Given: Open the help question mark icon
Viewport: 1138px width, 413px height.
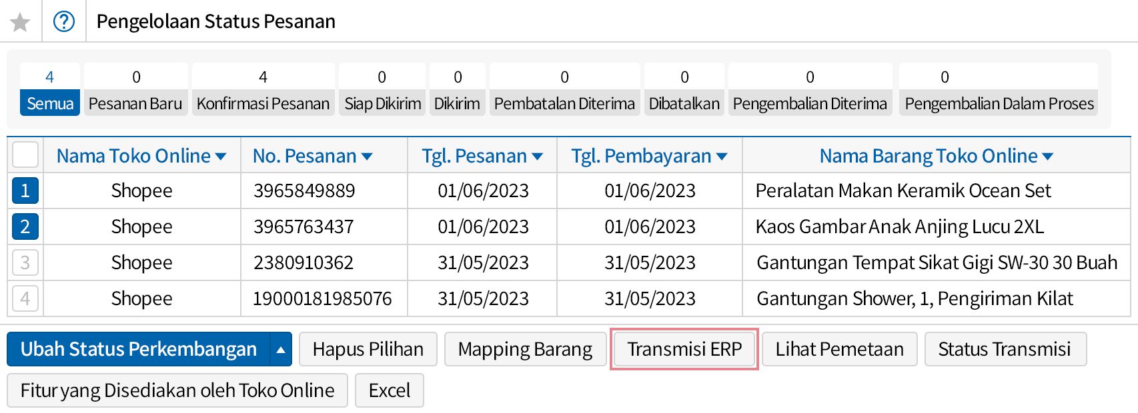Looking at the screenshot, I should point(64,22).
